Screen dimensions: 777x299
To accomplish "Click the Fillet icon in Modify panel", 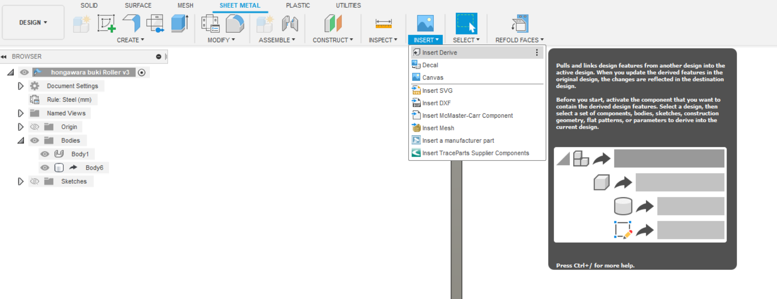I will click(235, 24).
